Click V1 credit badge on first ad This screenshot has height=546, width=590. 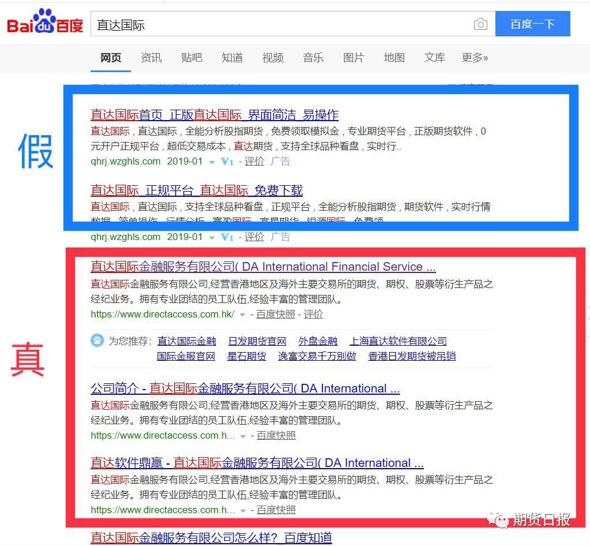point(227,162)
